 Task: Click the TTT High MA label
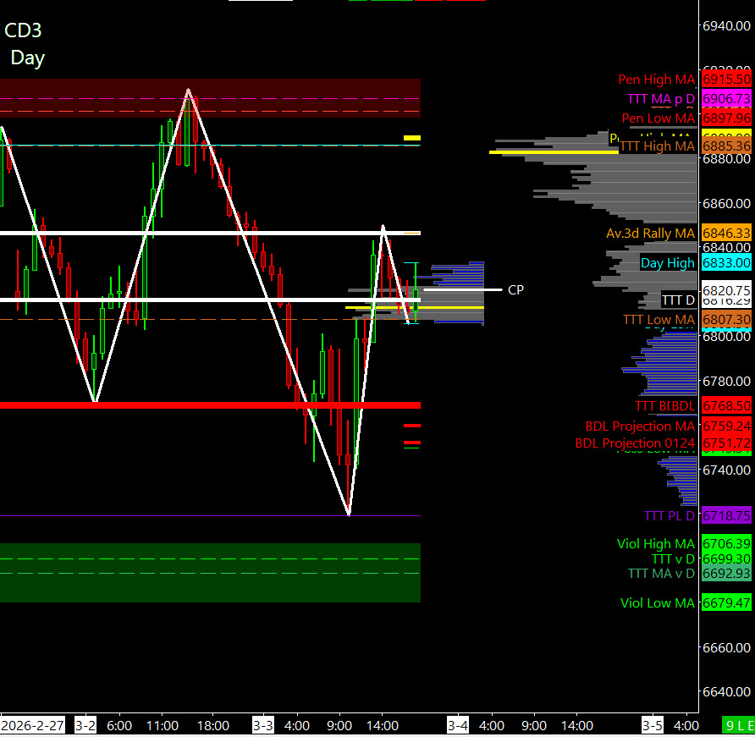[x=658, y=146]
